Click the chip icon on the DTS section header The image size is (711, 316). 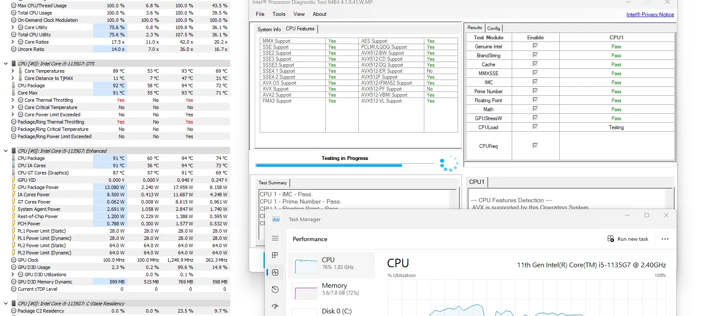pos(14,64)
